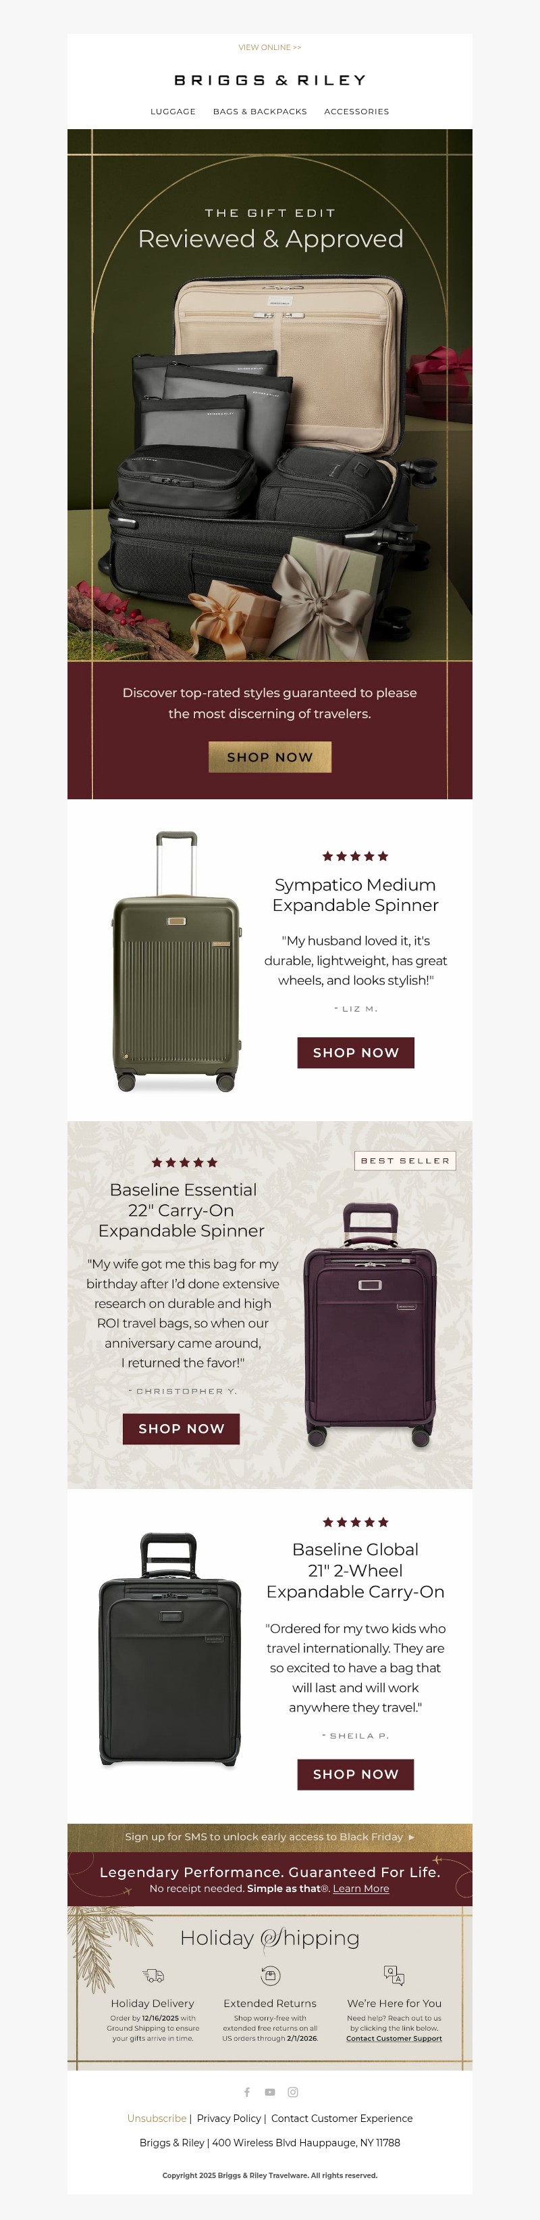Follow the Learn More link
This screenshot has width=540, height=2220.
click(361, 1888)
